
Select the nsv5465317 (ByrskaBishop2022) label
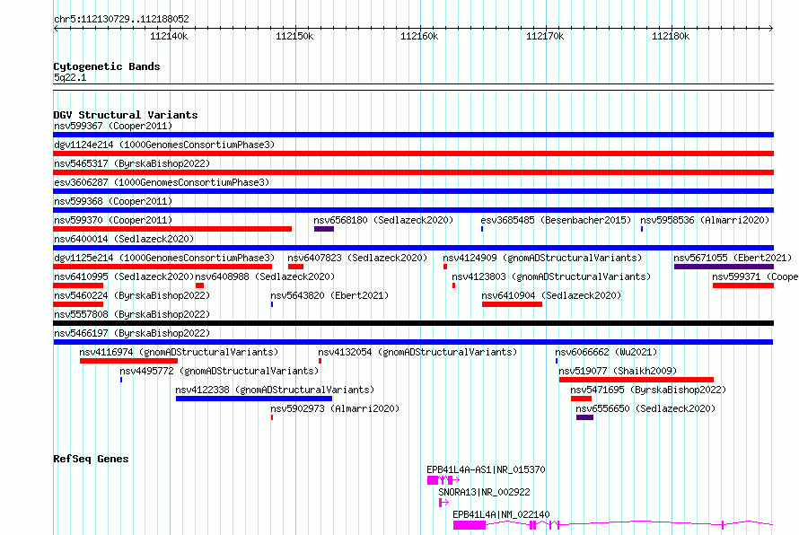[x=132, y=163]
